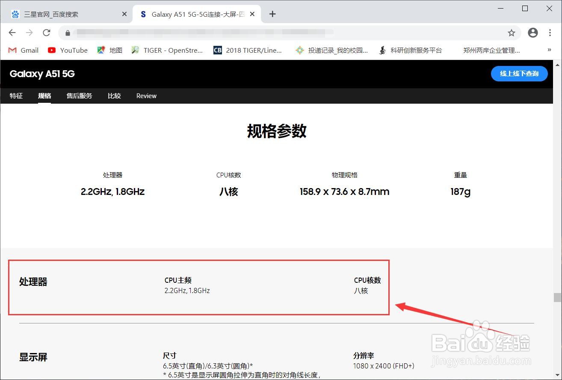The width and height of the screenshot is (562, 380).
Task: Click the 处理器 section heading
Action: click(33, 282)
